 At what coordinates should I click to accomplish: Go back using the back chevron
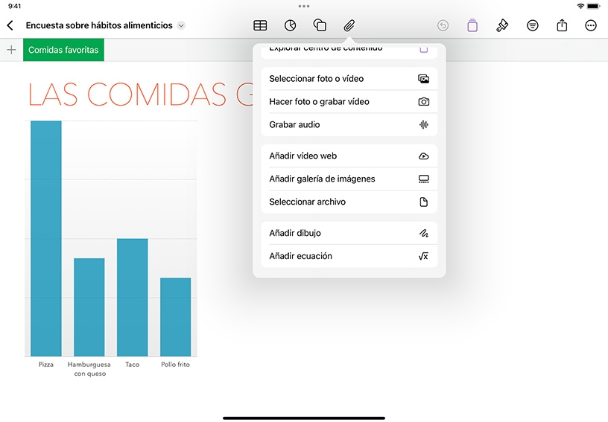coord(10,25)
